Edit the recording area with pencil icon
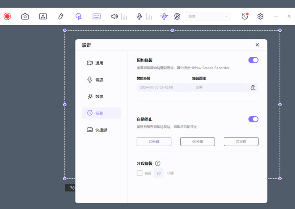295x209 pixels. point(253,87)
